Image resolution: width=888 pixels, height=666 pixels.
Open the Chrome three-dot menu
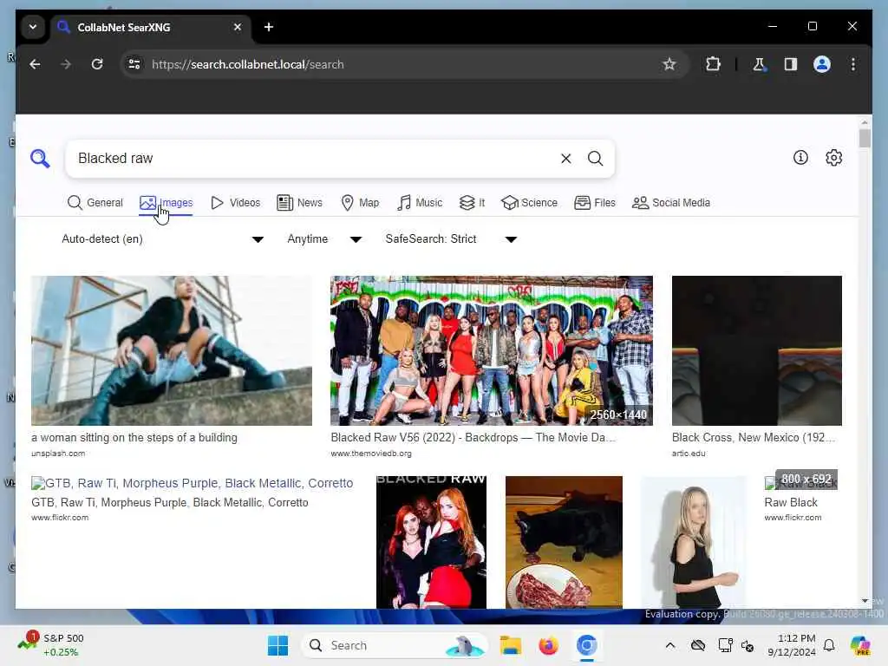click(853, 64)
